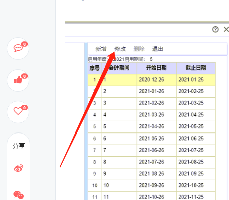Image resolution: width=229 pixels, height=200 pixels.
Task: Select start date cell 2021-07-26
Action: (x=156, y=162)
